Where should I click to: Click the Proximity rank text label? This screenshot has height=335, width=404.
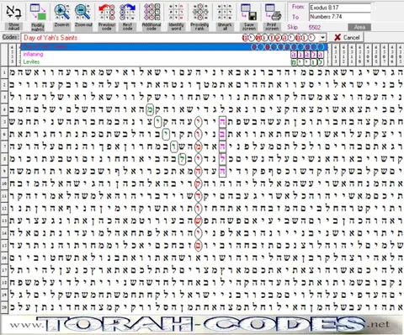pos(199,26)
